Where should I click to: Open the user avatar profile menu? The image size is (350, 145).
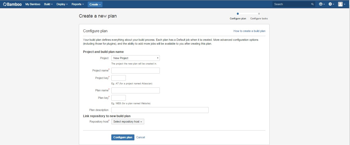point(341,4)
